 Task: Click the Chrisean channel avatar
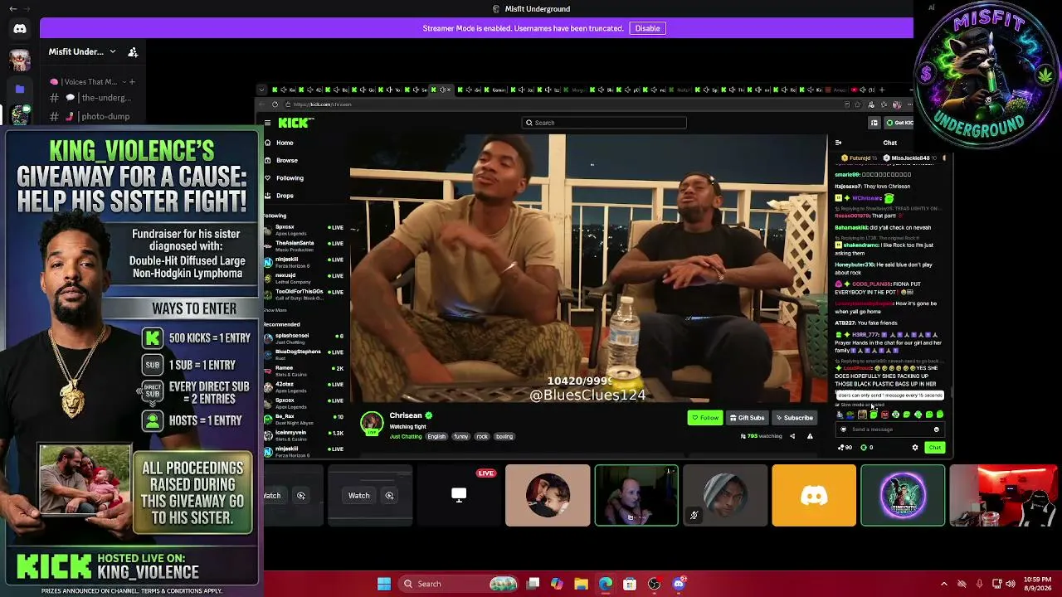[x=372, y=422]
